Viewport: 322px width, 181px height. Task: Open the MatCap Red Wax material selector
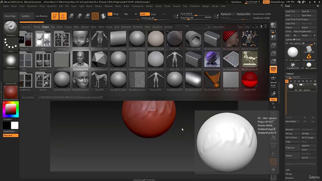coord(11,93)
